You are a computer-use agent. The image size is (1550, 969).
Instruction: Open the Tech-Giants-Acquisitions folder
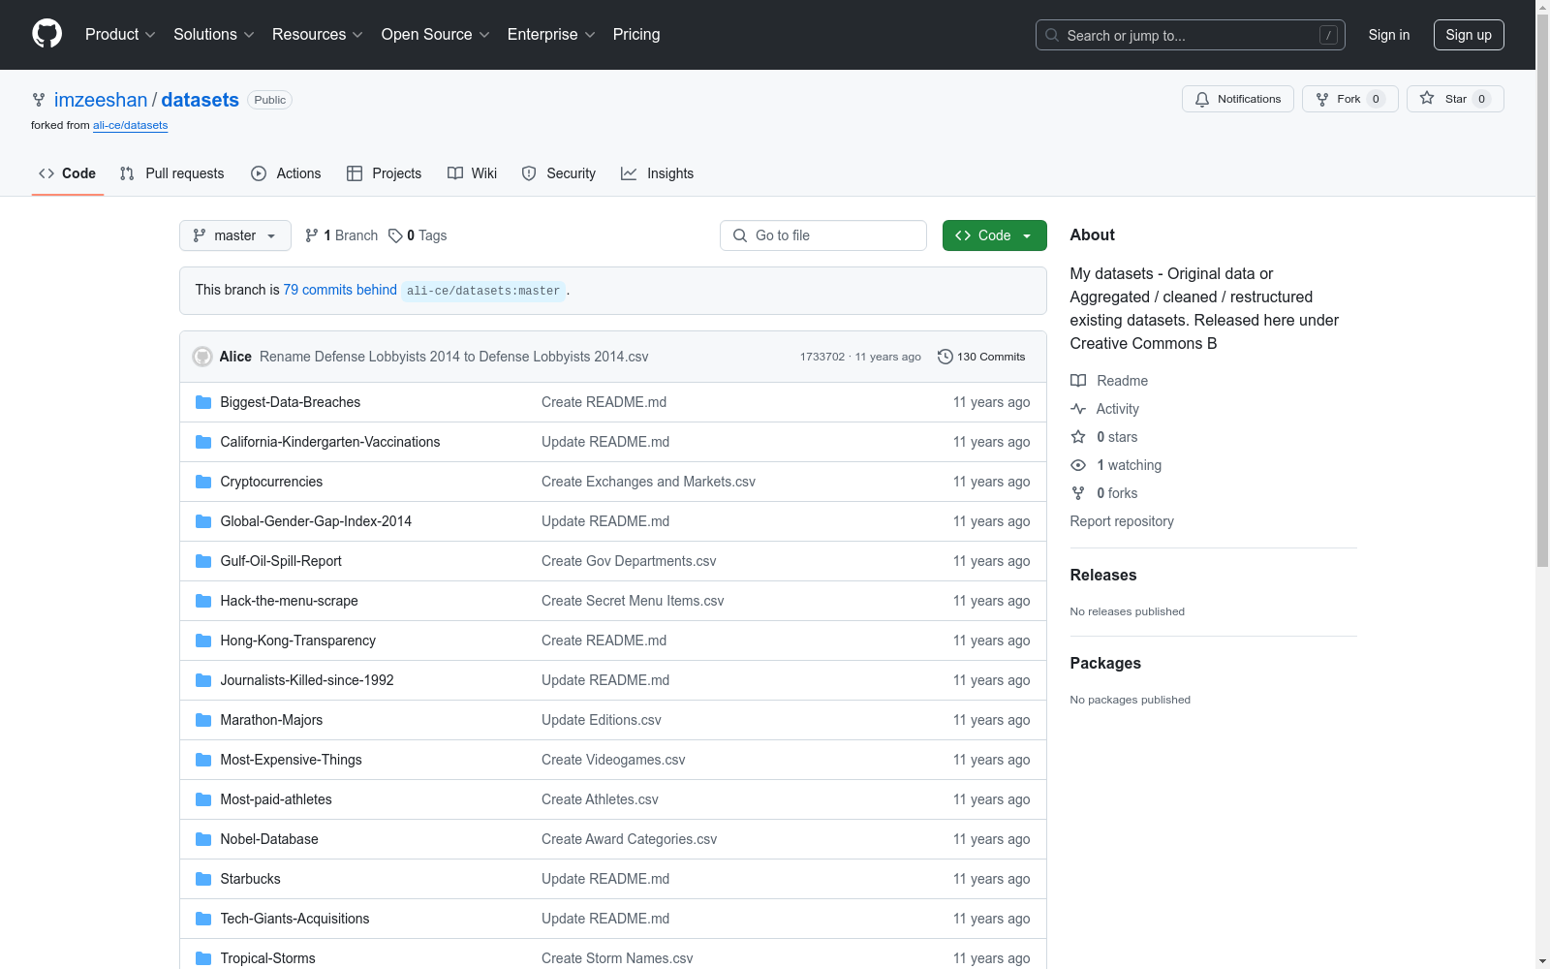pos(294,919)
